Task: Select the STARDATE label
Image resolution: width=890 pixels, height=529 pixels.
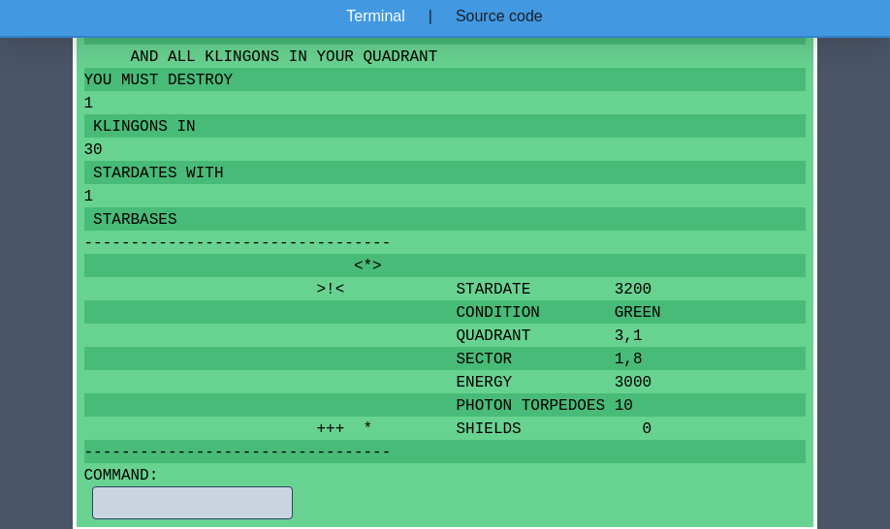Action: pos(493,289)
